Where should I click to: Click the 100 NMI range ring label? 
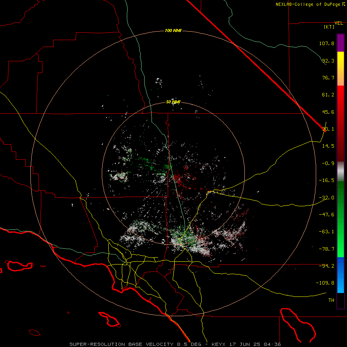tap(173, 30)
